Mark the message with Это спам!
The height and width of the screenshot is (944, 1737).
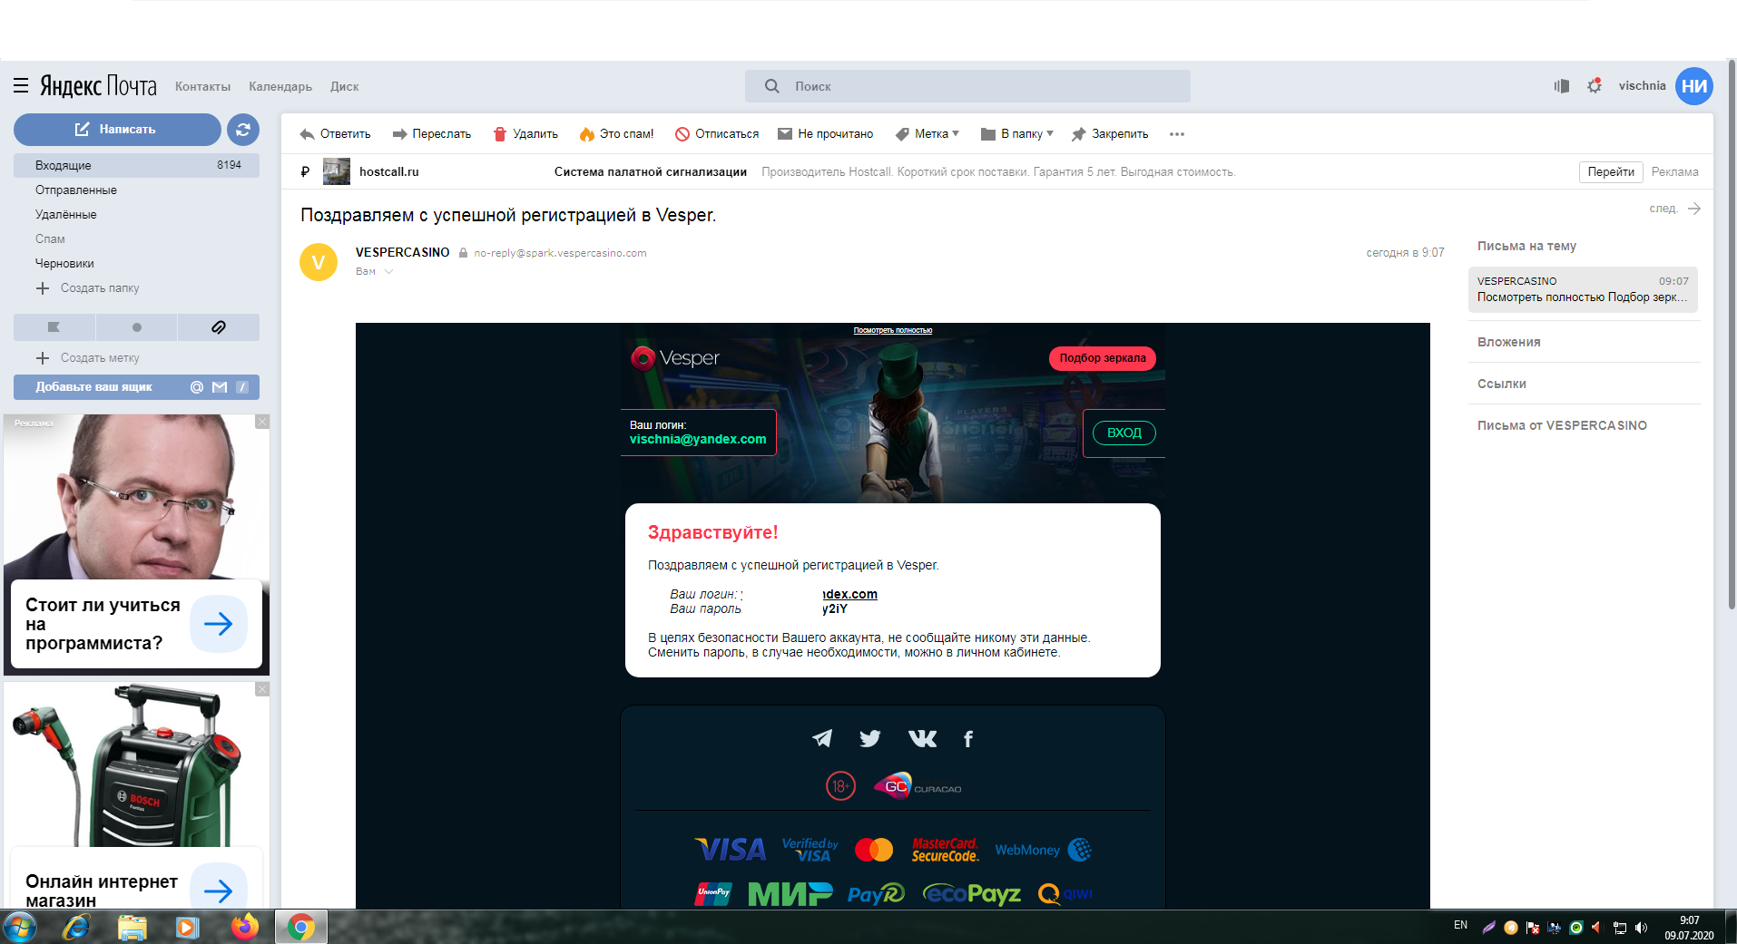(x=616, y=134)
